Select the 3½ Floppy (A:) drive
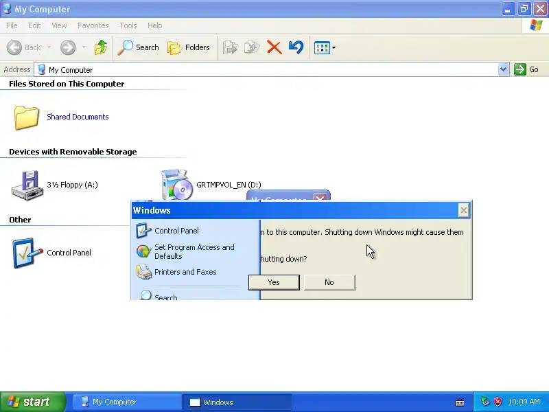This screenshot has width=549, height=412. click(55, 185)
